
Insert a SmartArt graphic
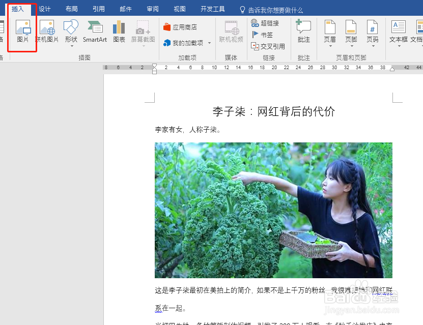pyautogui.click(x=95, y=31)
